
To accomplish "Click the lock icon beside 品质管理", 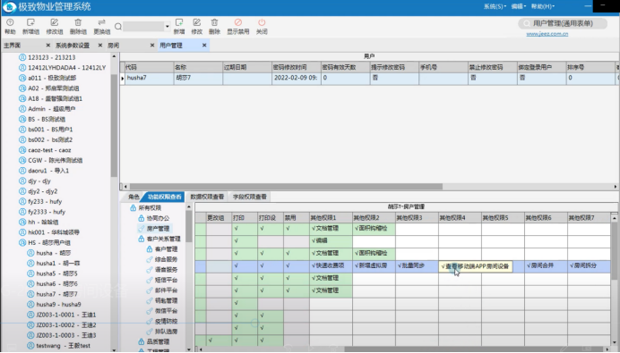I will (142, 341).
